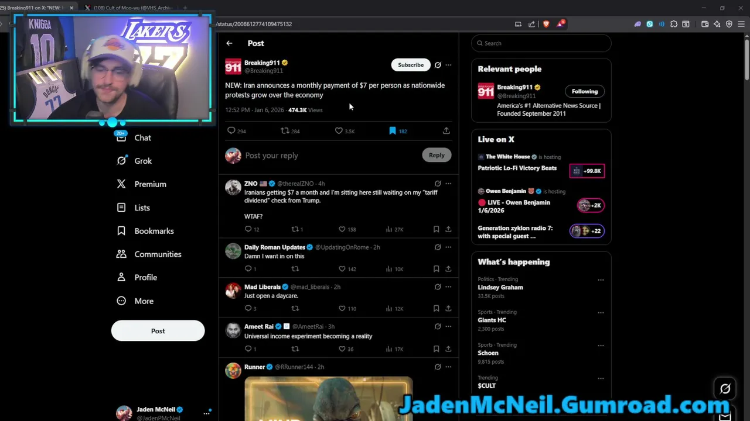Image resolution: width=750 pixels, height=421 pixels.
Task: Open Grok icon on Daily Roman Updates reply
Action: coord(438,247)
